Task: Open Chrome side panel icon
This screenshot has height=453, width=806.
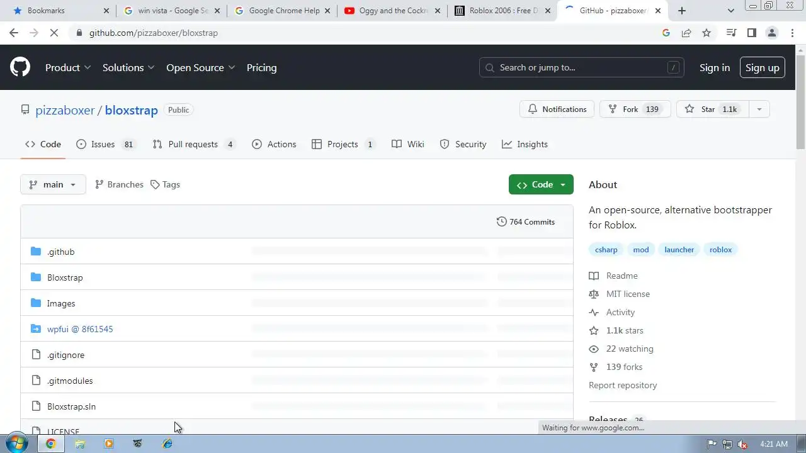Action: coord(751,33)
